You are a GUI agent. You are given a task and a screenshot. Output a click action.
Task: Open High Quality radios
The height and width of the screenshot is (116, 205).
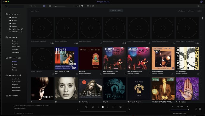coord(16,82)
